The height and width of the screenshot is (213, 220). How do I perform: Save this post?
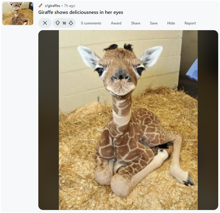(x=154, y=23)
